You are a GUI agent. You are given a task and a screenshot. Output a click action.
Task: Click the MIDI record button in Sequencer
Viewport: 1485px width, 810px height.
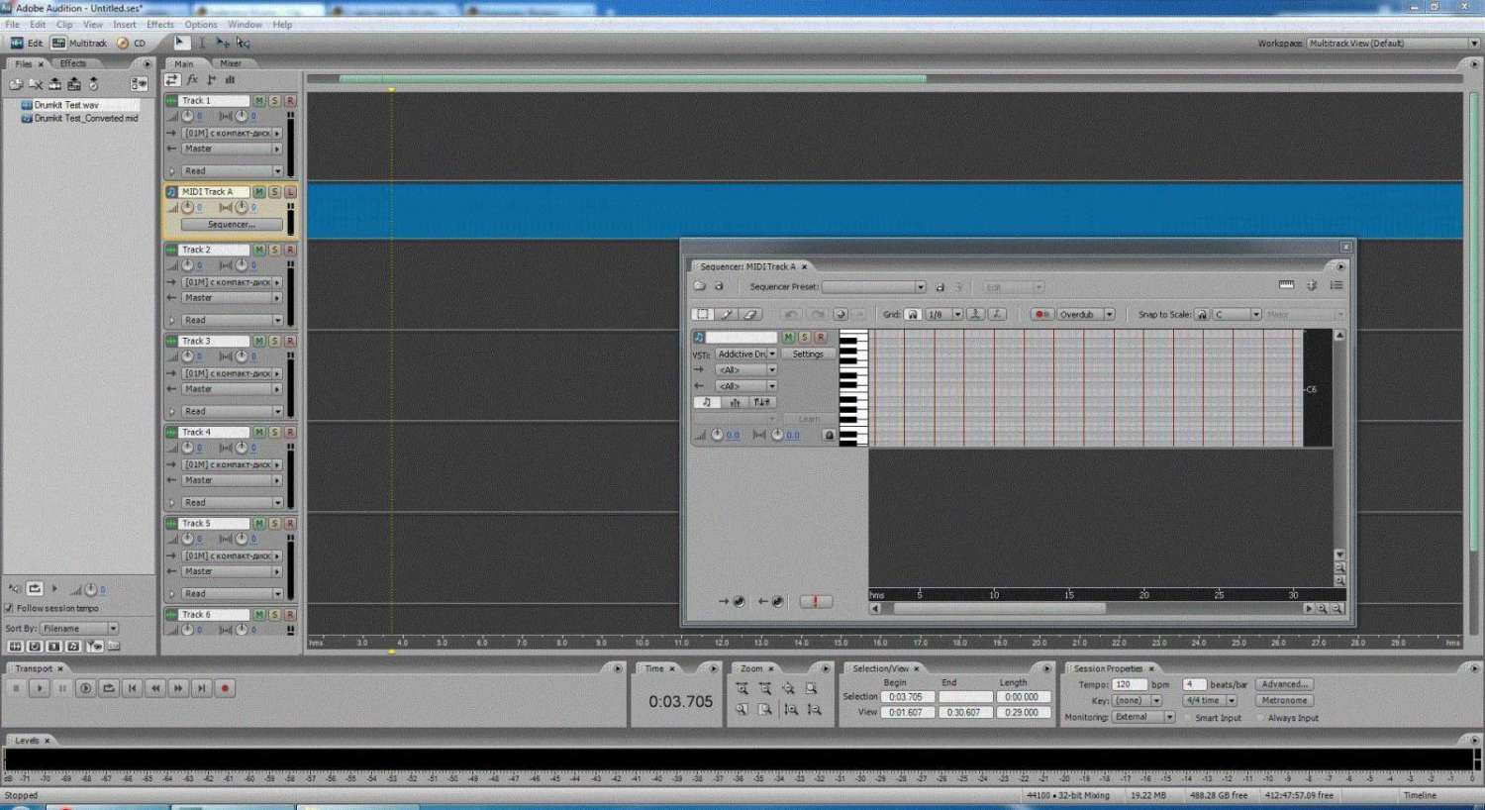coord(1041,314)
